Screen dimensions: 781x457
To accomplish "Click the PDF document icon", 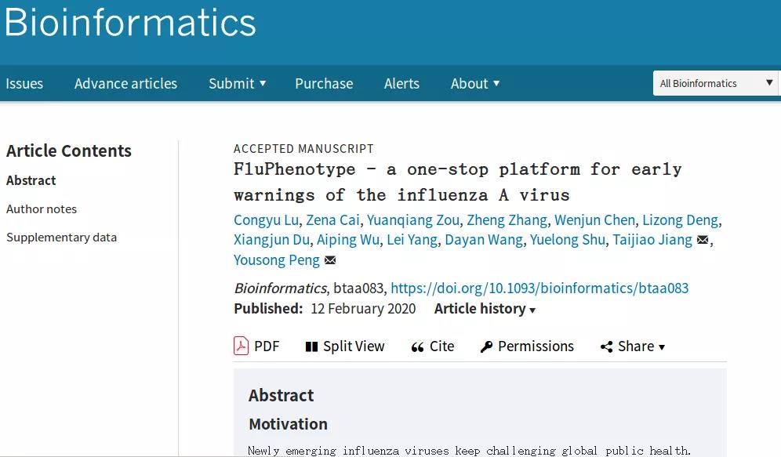I will pyautogui.click(x=241, y=346).
